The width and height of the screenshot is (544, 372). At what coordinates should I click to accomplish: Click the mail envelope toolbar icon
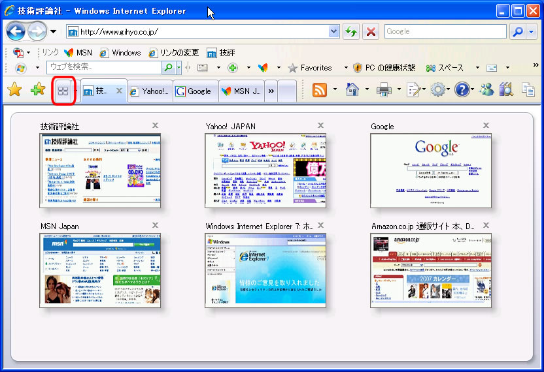(x=492, y=68)
